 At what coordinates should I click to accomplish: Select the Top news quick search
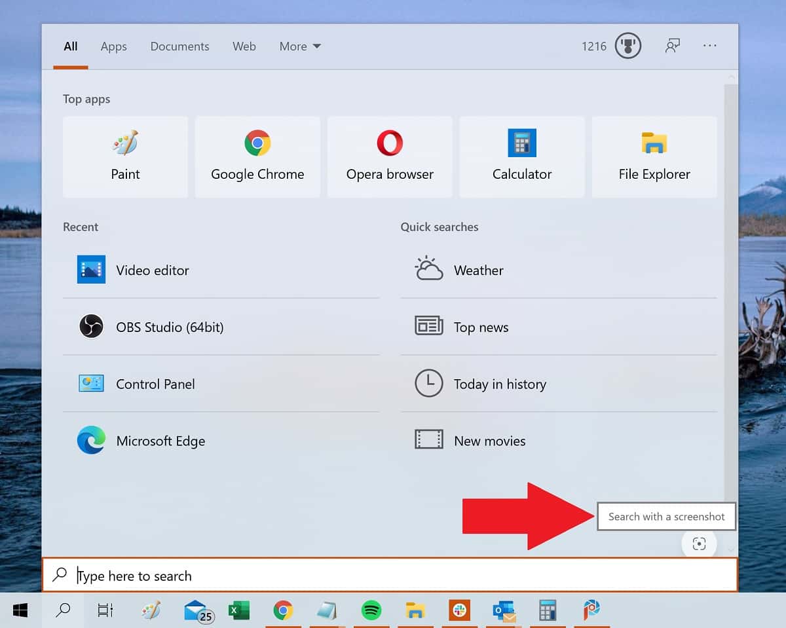[559, 327]
